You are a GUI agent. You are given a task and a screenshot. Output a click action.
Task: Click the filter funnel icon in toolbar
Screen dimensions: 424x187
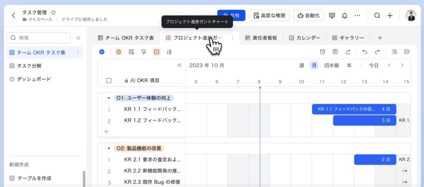click(144, 52)
